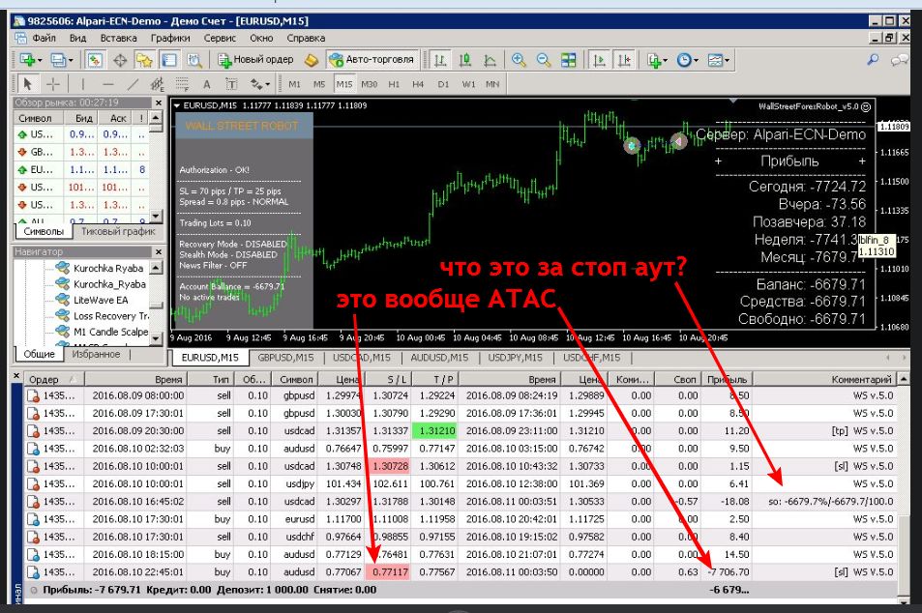
Task: Toggle the Terminal window icon
Action: pyautogui.click(x=169, y=59)
